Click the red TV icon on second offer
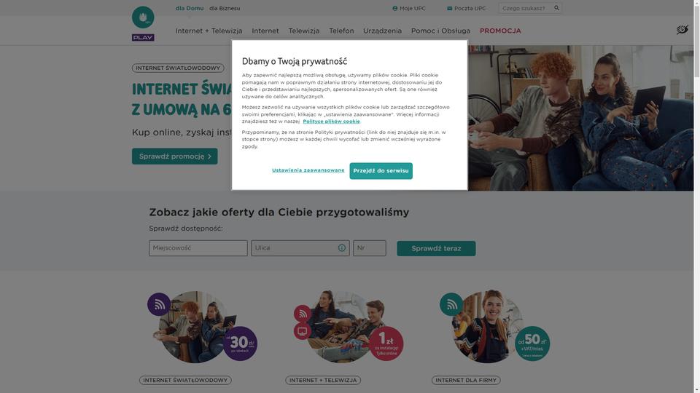700x393 pixels. [x=302, y=331]
